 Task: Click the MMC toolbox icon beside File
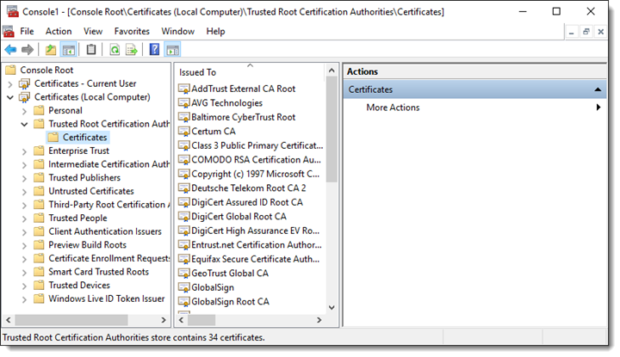click(9, 32)
